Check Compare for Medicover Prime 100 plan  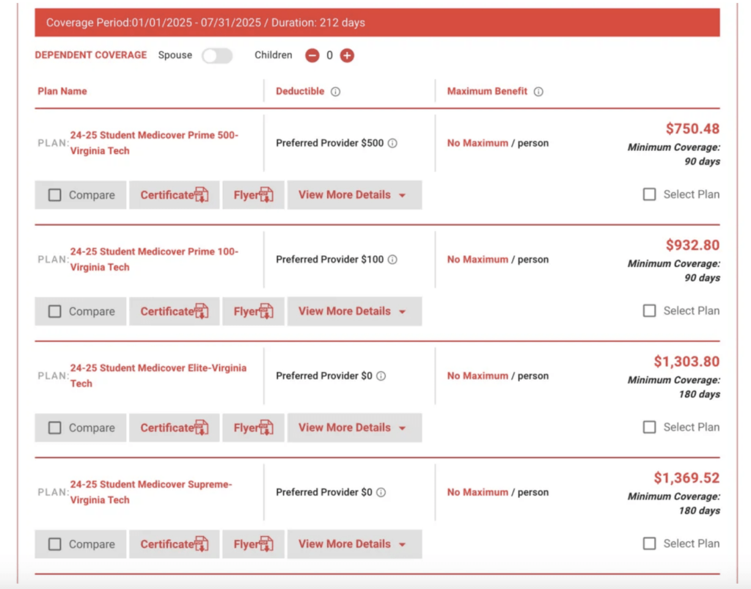point(54,311)
